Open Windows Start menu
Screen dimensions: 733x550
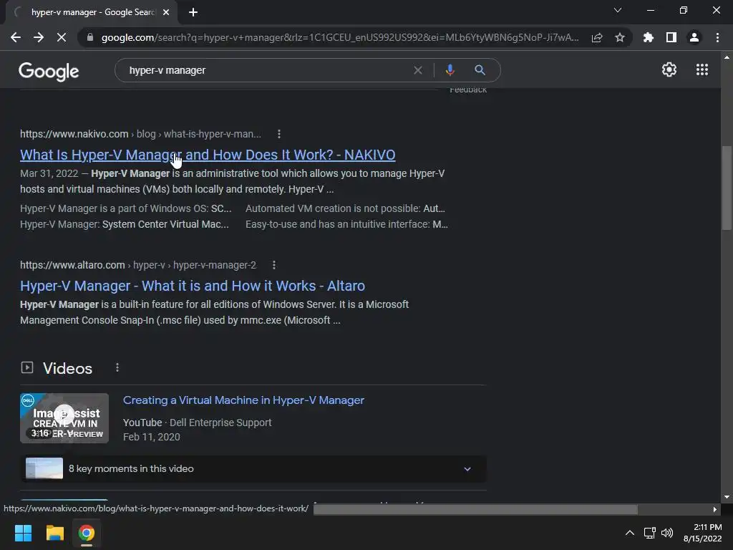[23, 533]
